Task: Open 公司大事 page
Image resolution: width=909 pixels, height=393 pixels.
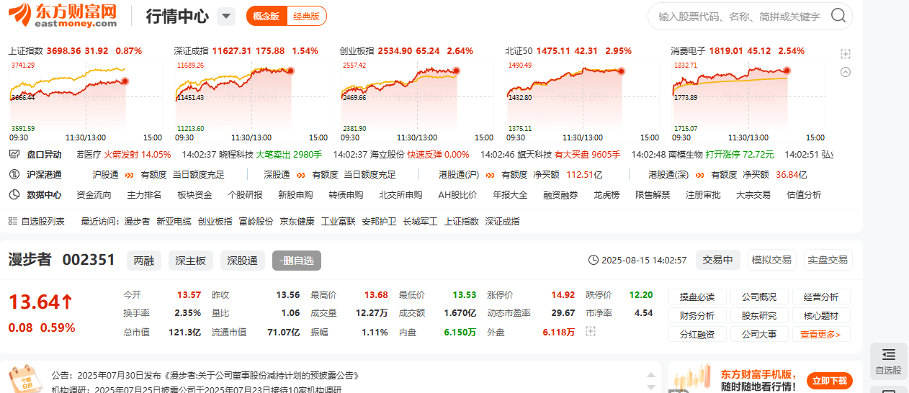Action: pyautogui.click(x=759, y=334)
